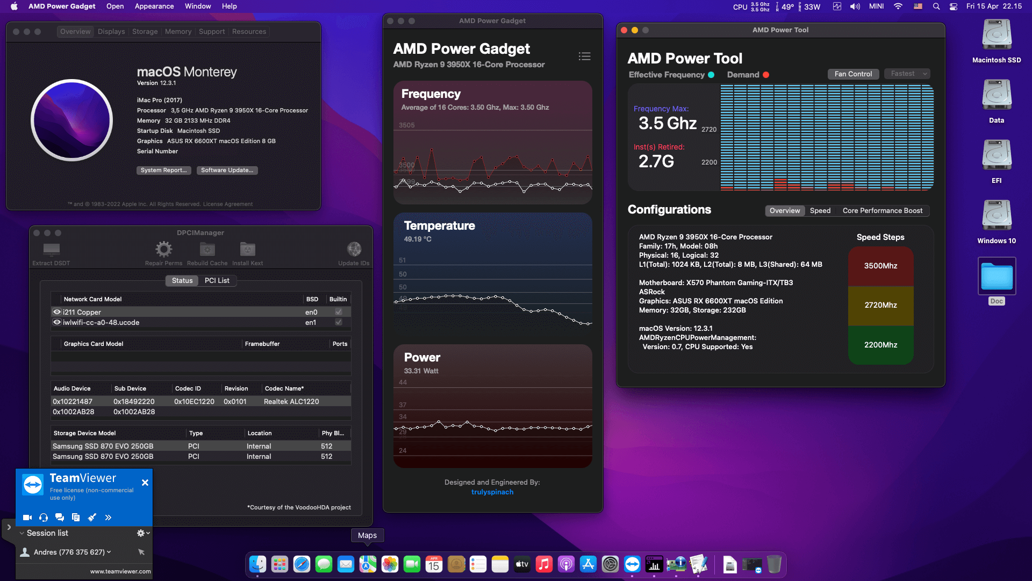Toggle visibility eye next to i211 Copper
This screenshot has width=1032, height=581.
click(56, 312)
